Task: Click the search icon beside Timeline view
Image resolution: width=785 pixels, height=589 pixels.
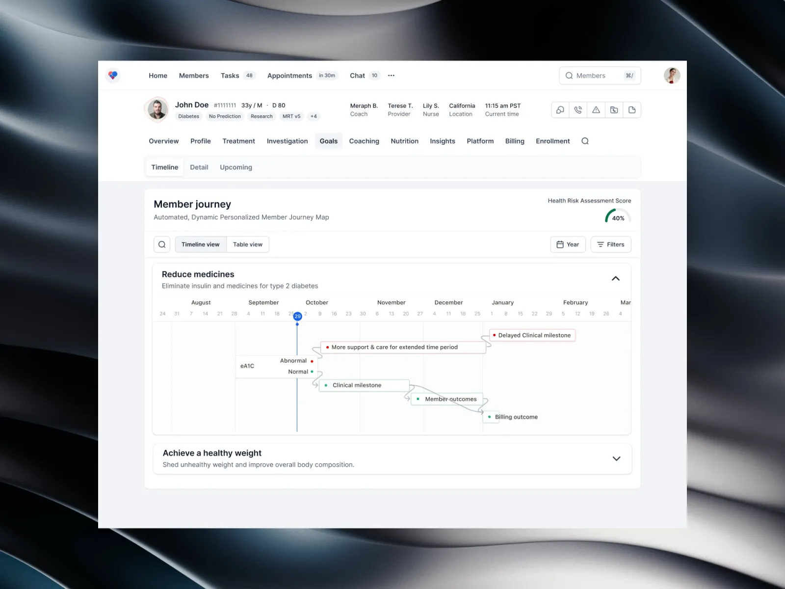Action: [162, 244]
